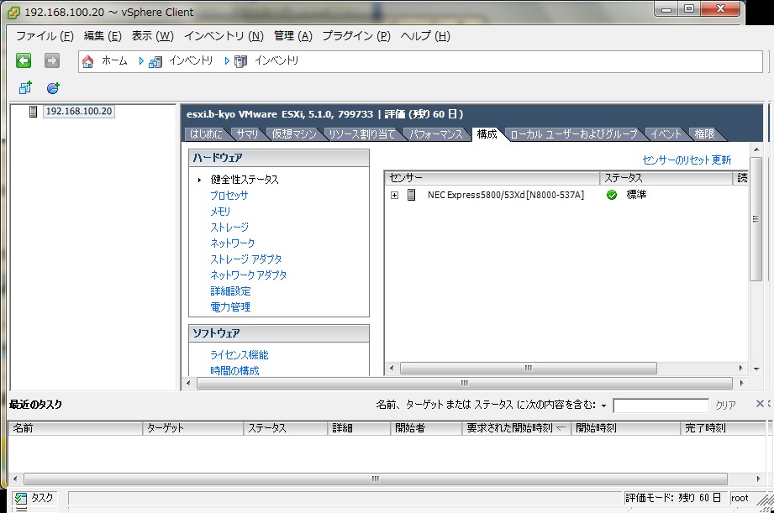Switch to the パフォーマンス tab
This screenshot has width=774, height=513.
(x=436, y=134)
